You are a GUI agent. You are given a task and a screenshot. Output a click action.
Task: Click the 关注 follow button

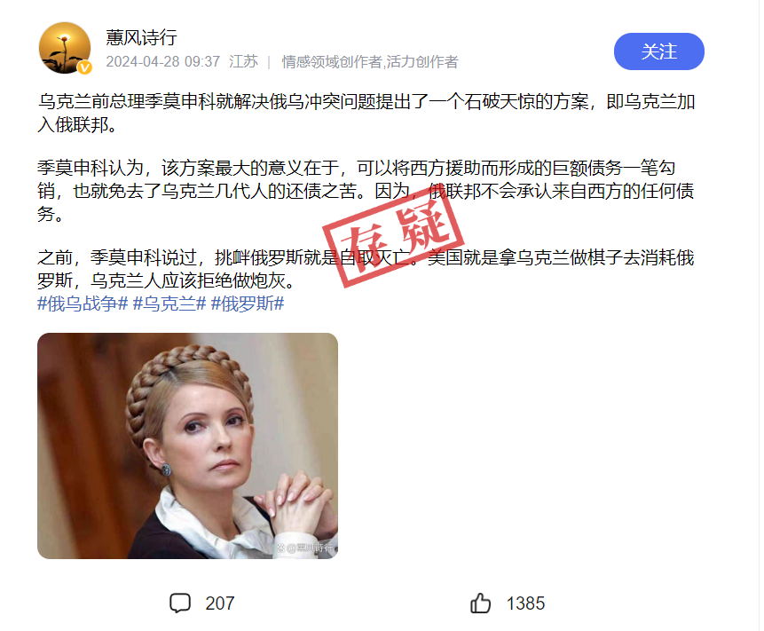pos(658,51)
